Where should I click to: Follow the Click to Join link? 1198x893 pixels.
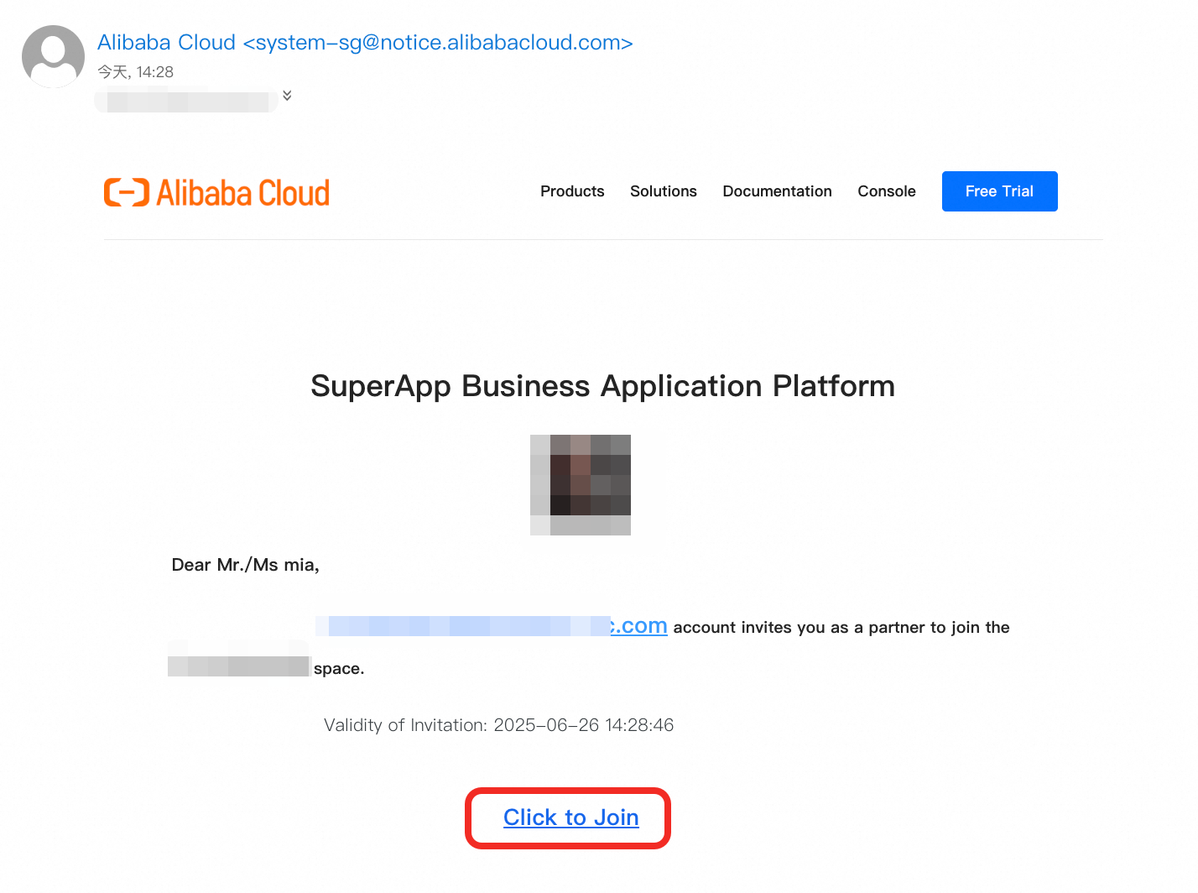coord(570,817)
